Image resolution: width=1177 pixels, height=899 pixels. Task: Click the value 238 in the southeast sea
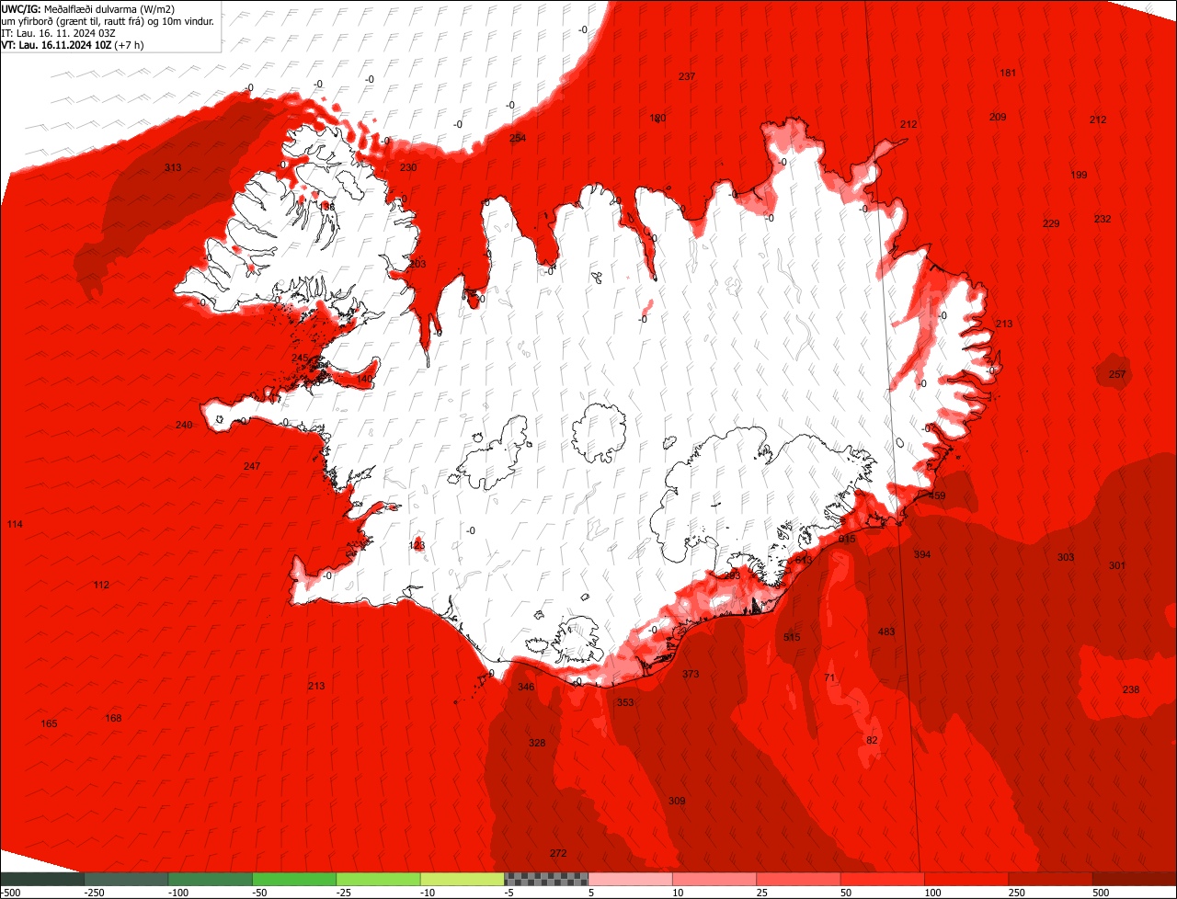(1131, 689)
